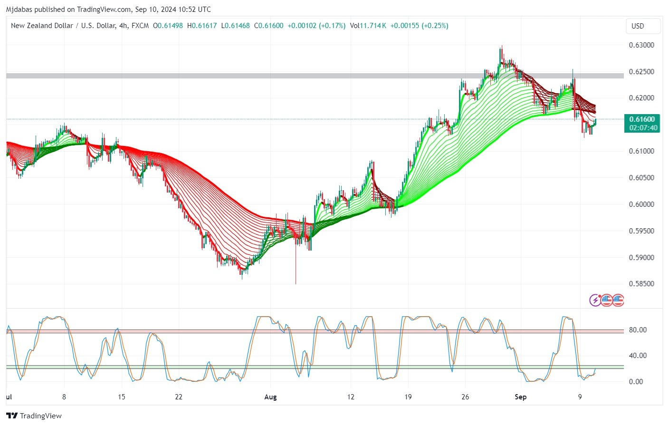The image size is (669, 426).
Task: Click the 0.58500 price axis label
Action: click(x=641, y=284)
